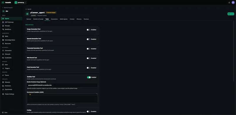Switch to the Context tab
The image size is (236, 115).
click(72, 19)
